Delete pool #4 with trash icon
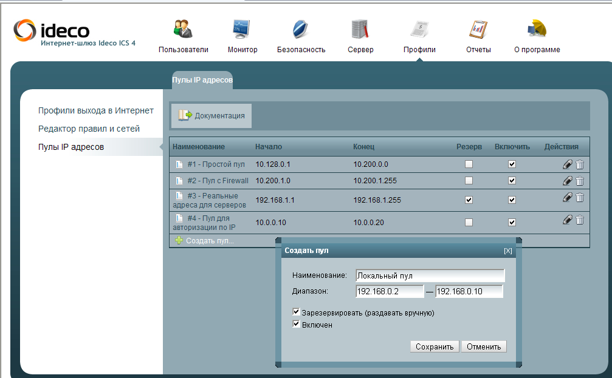This screenshot has width=612, height=378. point(580,220)
